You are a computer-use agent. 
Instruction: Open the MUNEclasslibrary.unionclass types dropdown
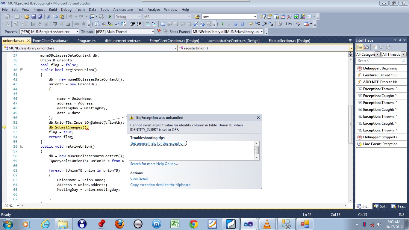click(90, 48)
